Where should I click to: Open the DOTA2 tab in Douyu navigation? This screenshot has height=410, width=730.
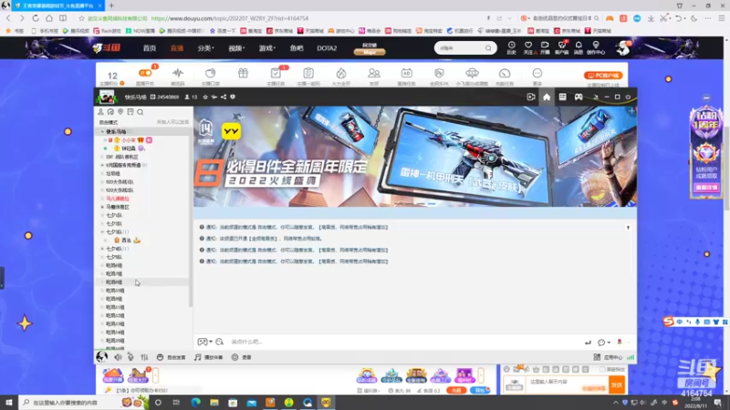tap(327, 48)
